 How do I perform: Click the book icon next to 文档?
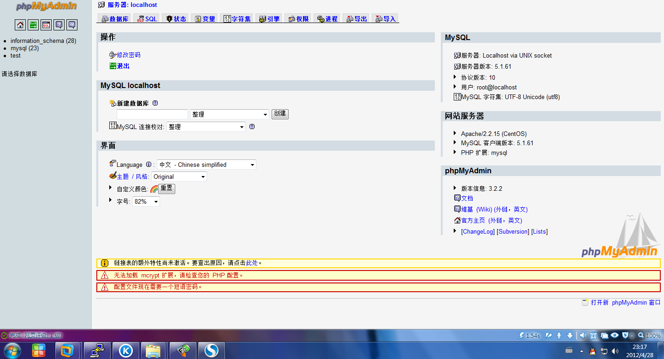pos(458,198)
